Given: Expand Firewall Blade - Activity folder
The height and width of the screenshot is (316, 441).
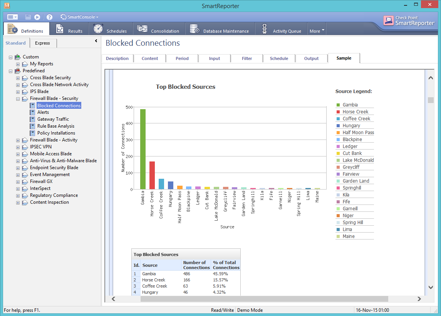Looking at the screenshot, I should pos(18,140).
